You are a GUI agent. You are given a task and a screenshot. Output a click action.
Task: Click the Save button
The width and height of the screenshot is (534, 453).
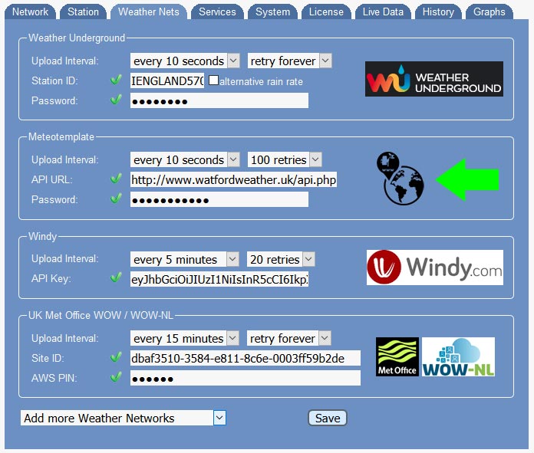click(328, 418)
